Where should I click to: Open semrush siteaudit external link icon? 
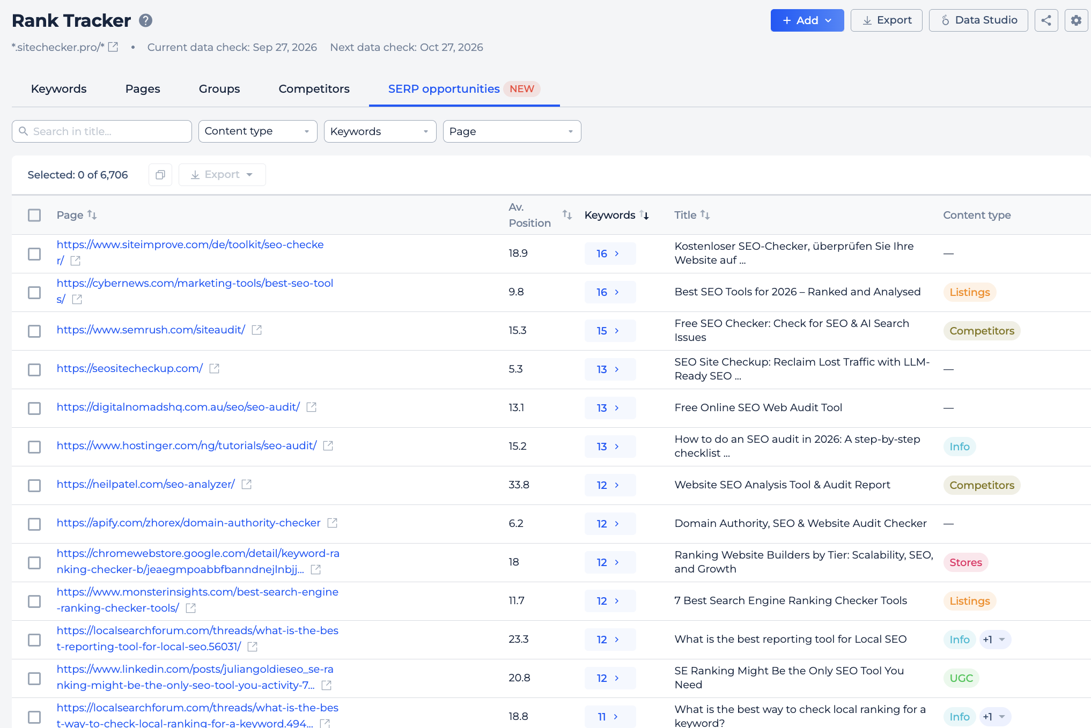tap(257, 330)
